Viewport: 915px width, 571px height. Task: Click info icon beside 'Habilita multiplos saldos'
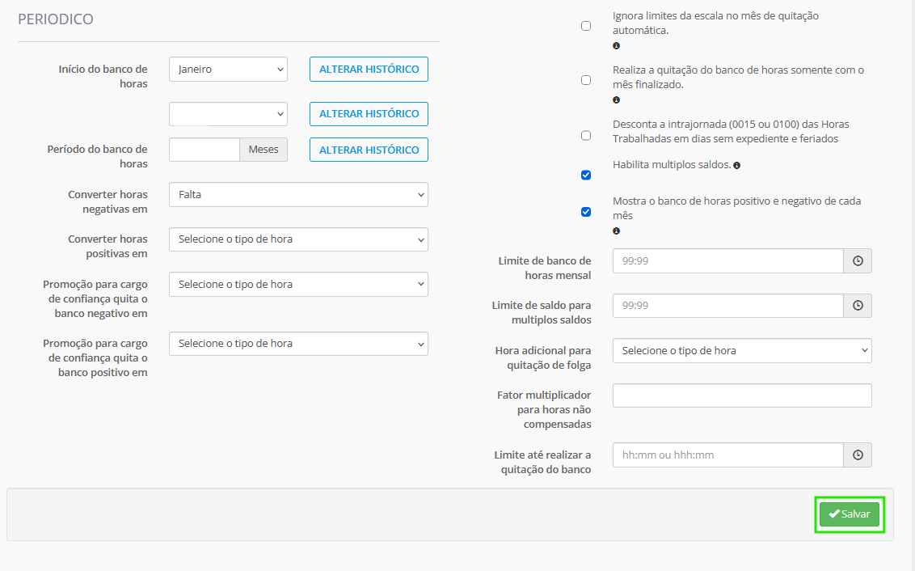(737, 166)
